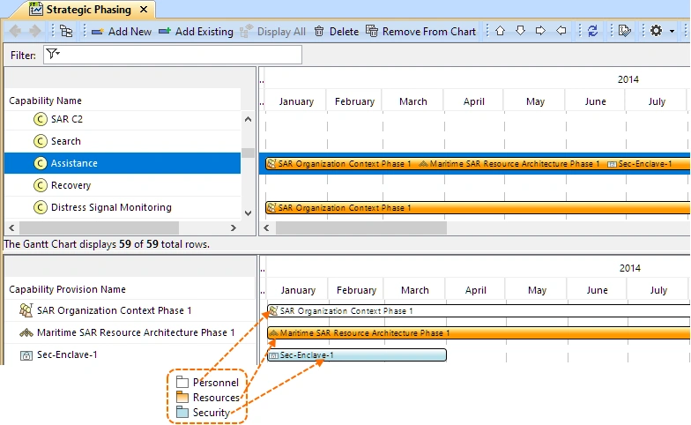Click April header in lower Gantt chart
Screen dimensions: 691x425
click(476, 290)
